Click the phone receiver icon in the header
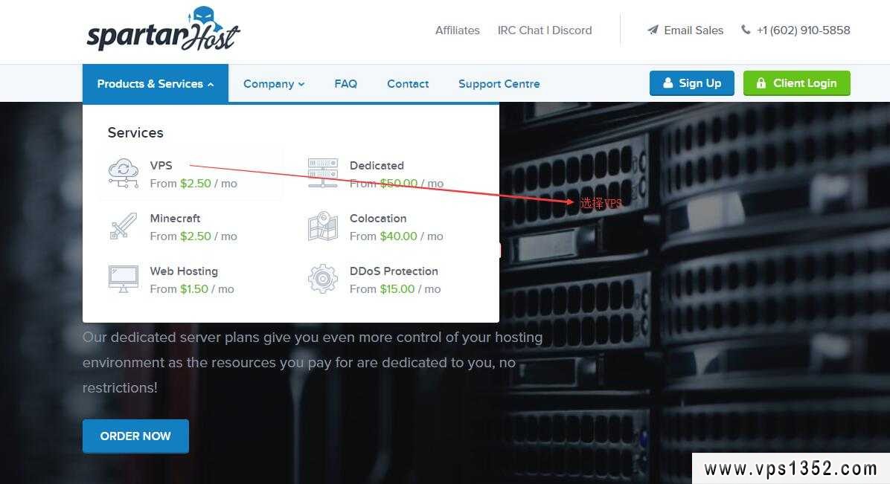The width and height of the screenshot is (890, 484). click(746, 30)
